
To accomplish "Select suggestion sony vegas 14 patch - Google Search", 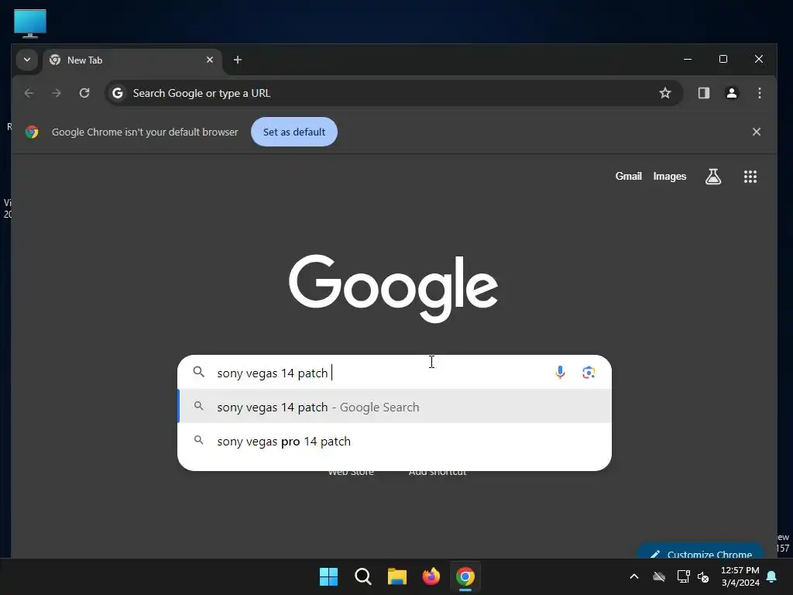I will click(394, 407).
